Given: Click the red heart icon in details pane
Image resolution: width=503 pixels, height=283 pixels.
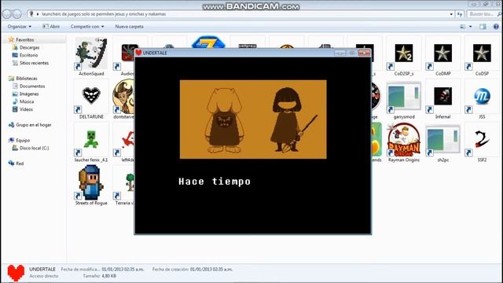Looking at the screenshot, I should tap(16, 273).
